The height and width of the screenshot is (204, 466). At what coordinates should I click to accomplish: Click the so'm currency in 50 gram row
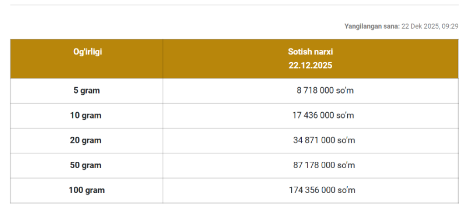[346, 165]
